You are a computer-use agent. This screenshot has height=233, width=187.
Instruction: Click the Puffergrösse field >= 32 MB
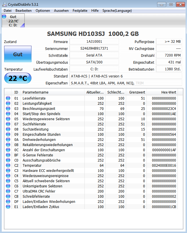(169, 41)
